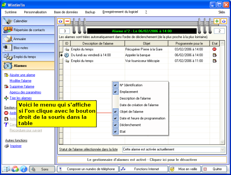Click the Alarmes clock icon
231x175 pixels.
point(8,66)
